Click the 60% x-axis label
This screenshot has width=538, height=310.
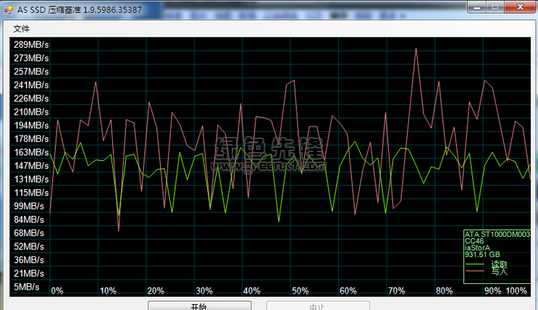tap(348, 290)
